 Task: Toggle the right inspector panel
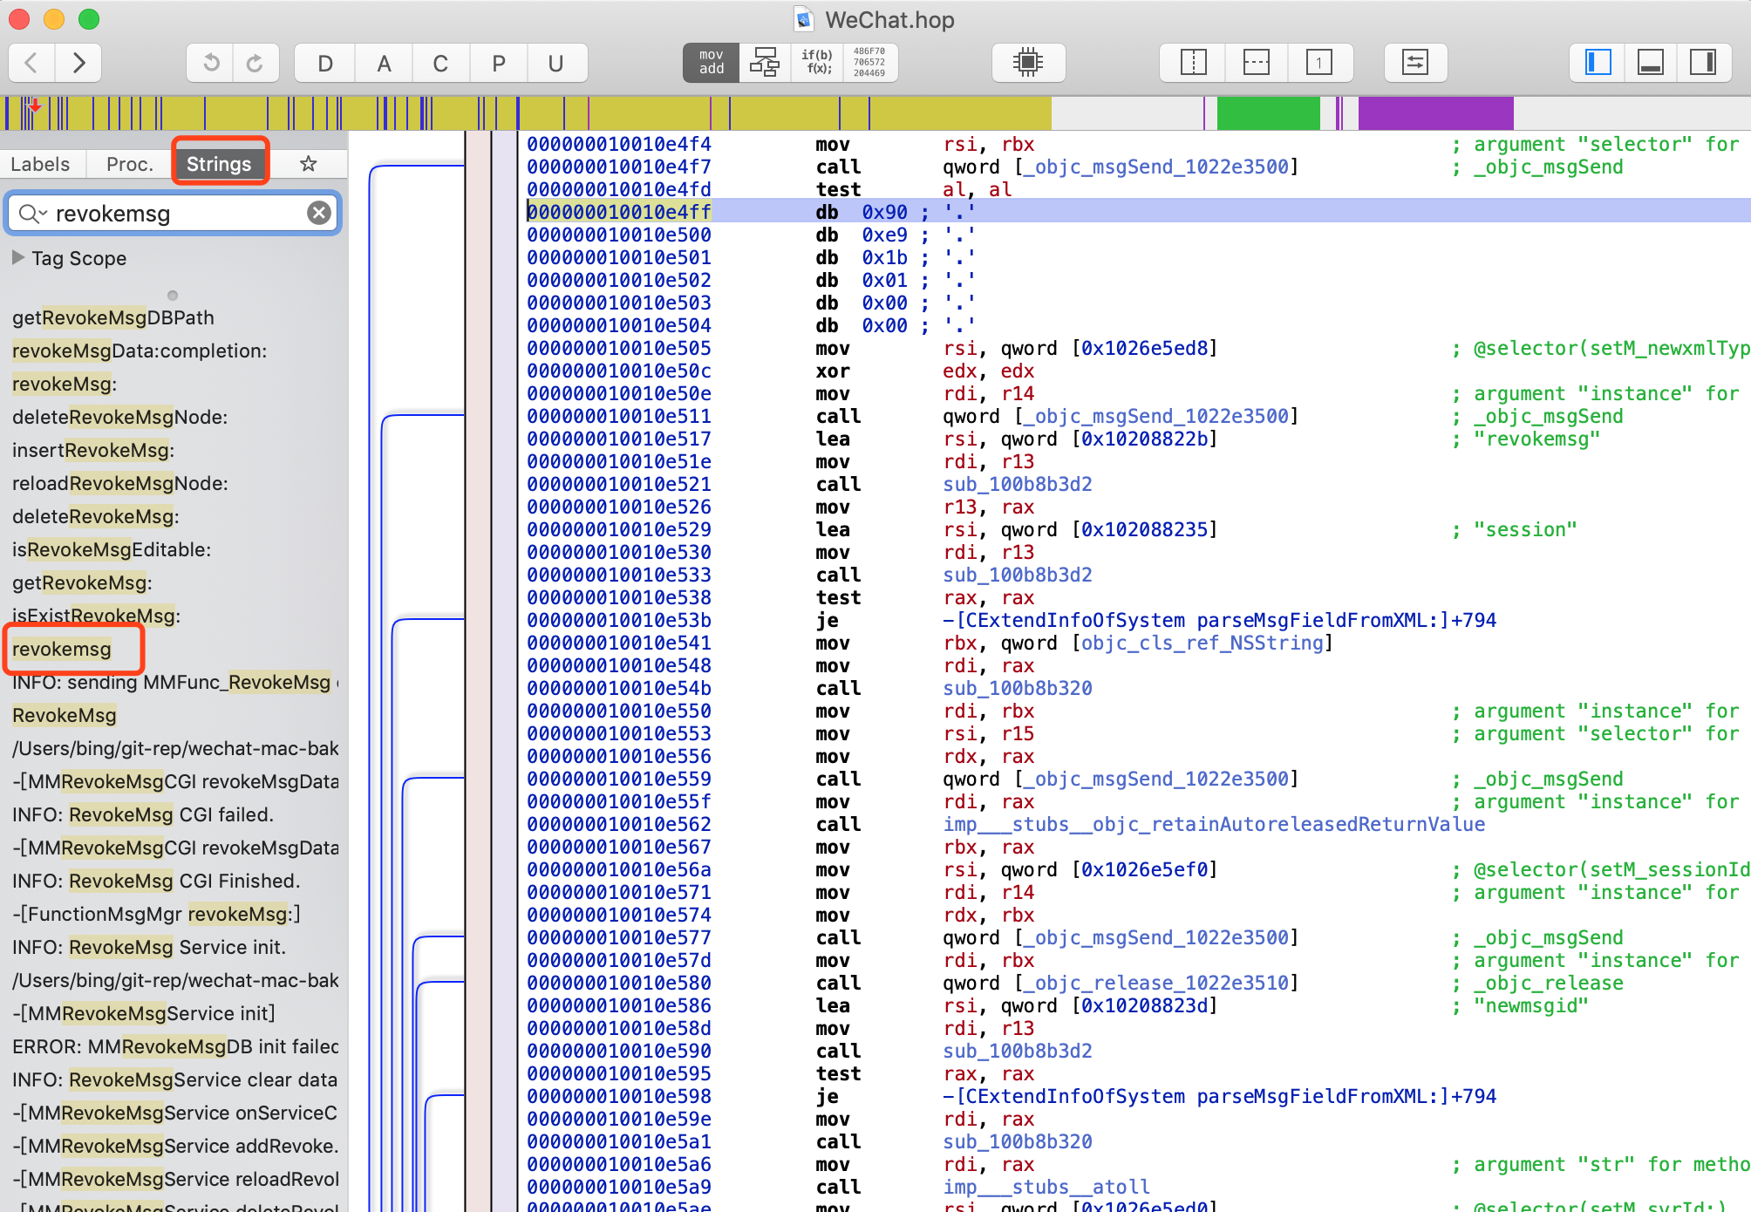(x=1703, y=63)
